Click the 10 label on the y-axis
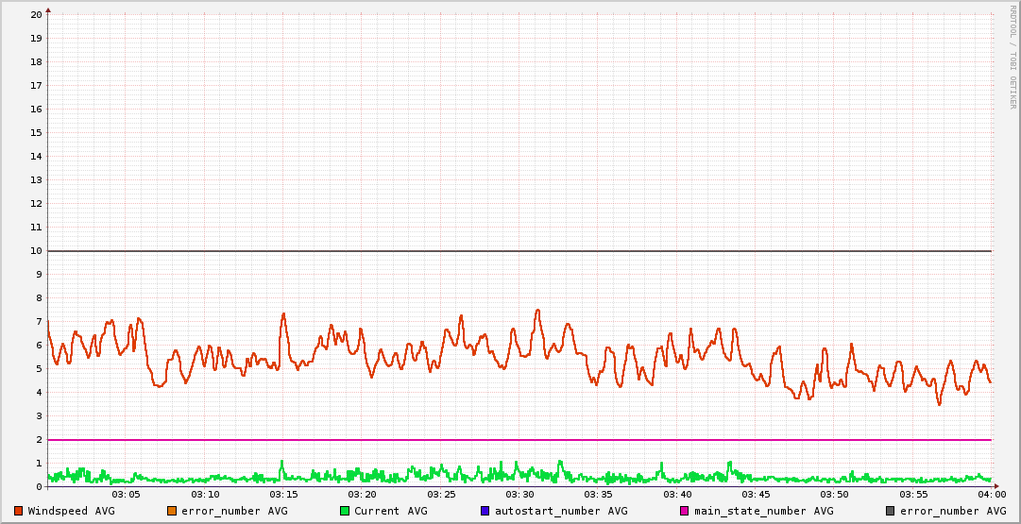 (x=36, y=251)
